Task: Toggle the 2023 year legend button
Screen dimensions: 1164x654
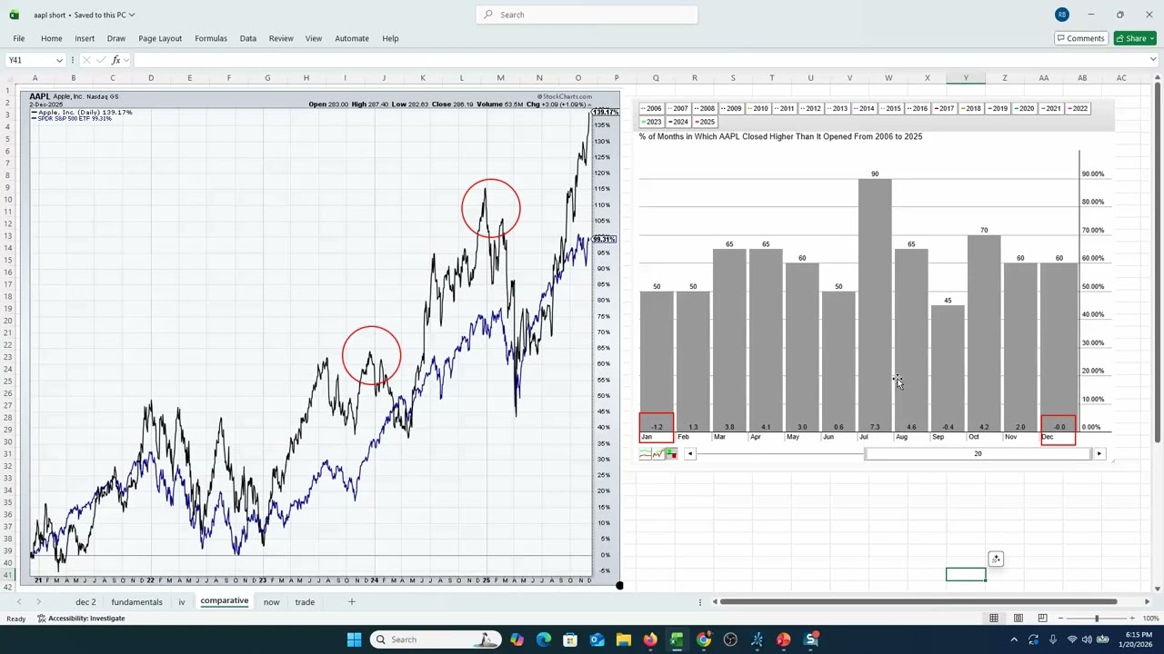Action: [651, 122]
